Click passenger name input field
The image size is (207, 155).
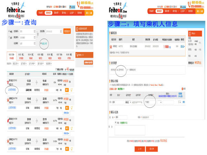[x=118, y=102]
